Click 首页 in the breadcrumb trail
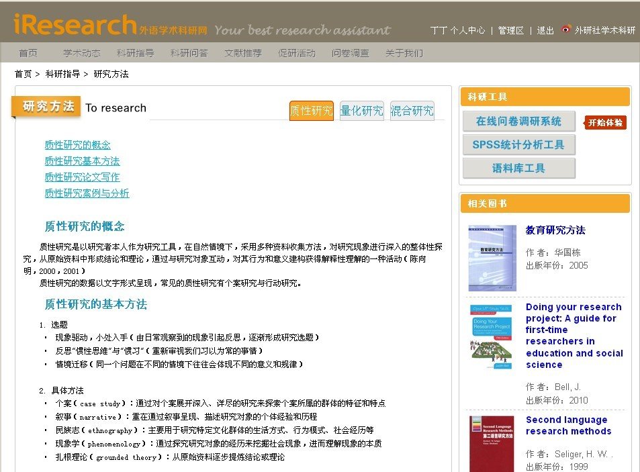 [23, 74]
